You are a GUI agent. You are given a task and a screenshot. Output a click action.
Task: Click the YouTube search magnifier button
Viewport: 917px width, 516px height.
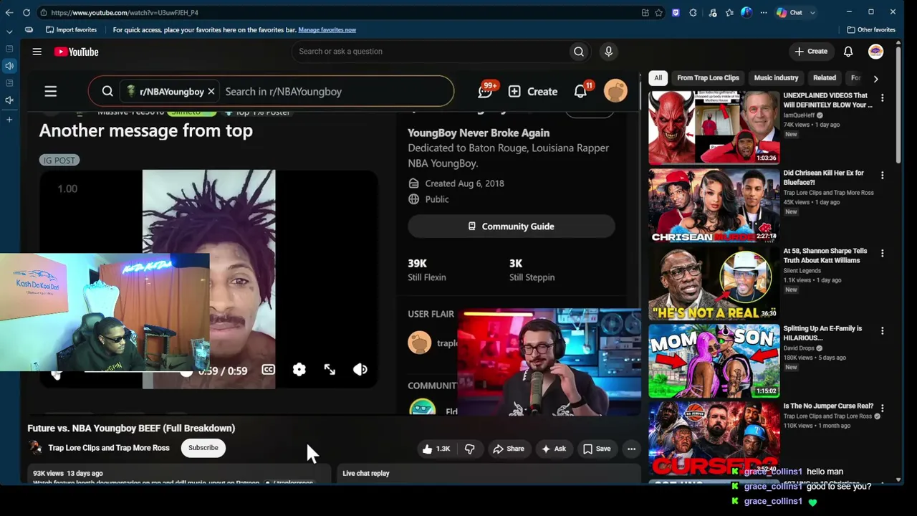tap(579, 52)
